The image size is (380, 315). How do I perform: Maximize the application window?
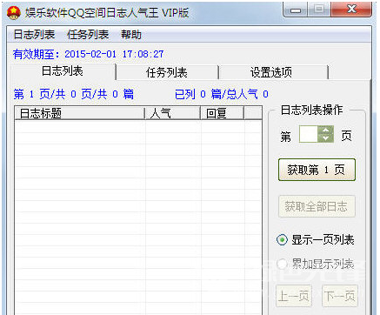tap(319, 10)
